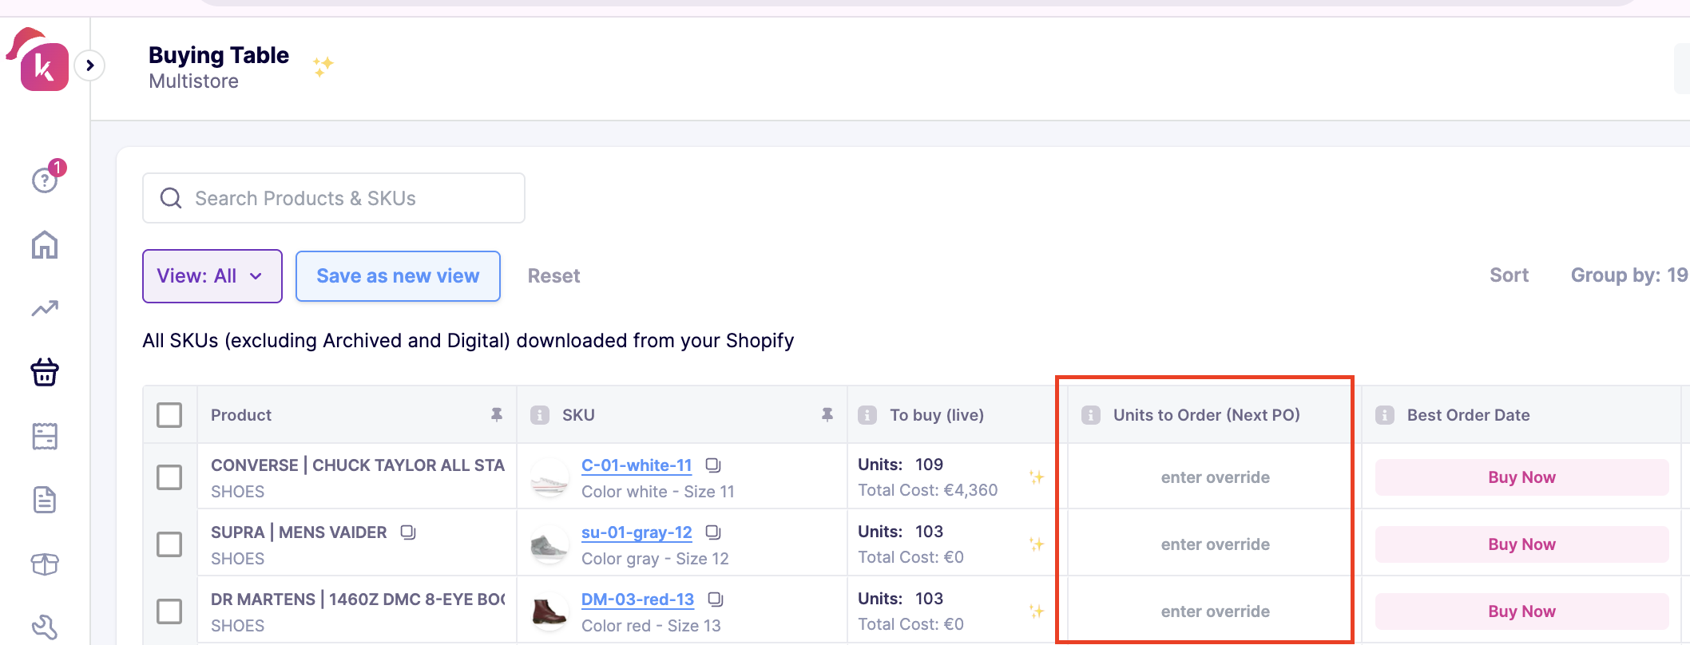Open the document sidebar icon

(x=45, y=500)
